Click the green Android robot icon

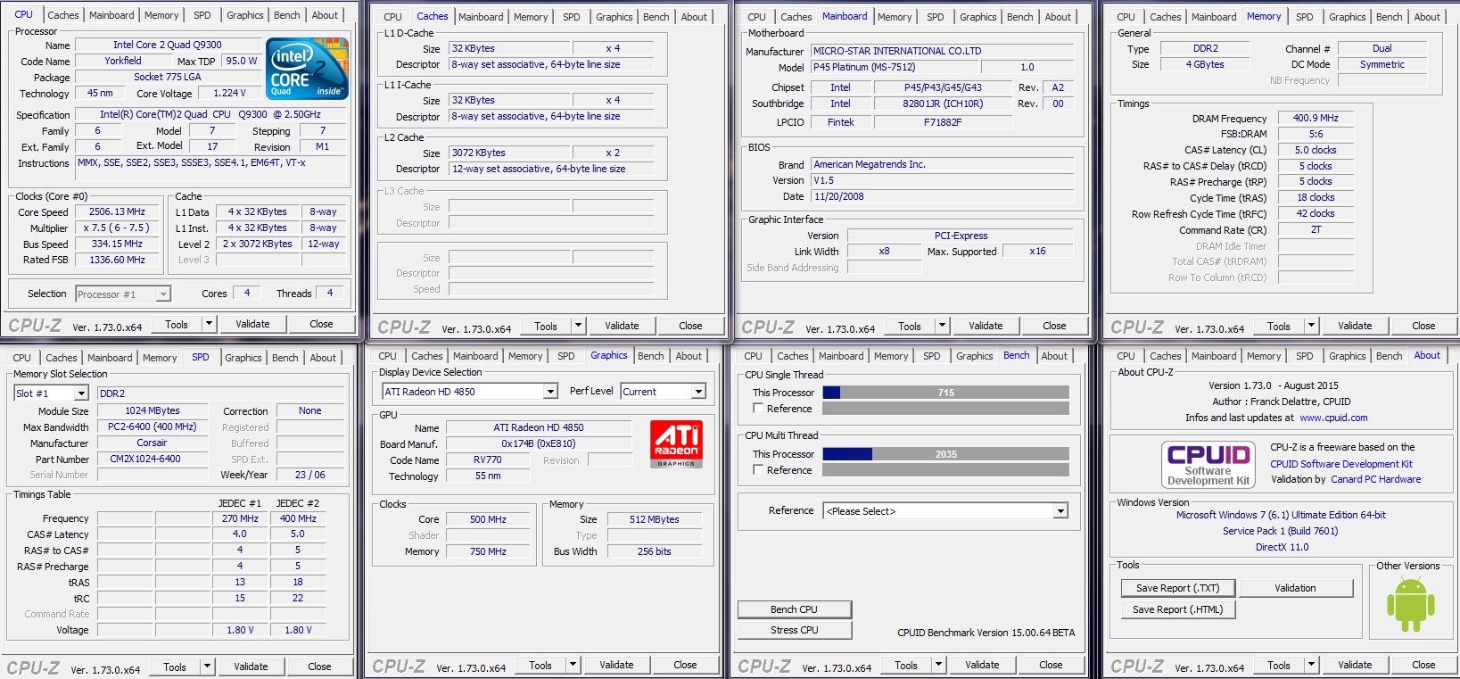[1410, 604]
